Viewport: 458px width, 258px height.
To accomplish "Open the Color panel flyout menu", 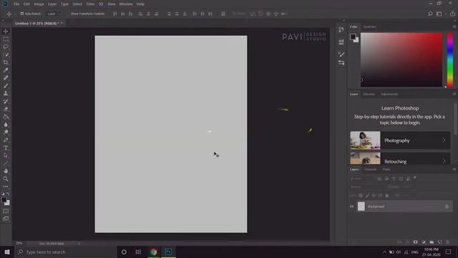I will click(454, 27).
